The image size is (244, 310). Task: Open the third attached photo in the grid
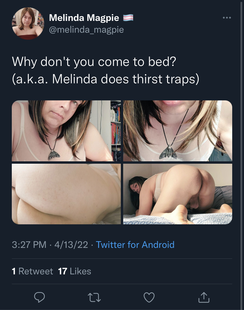(66, 194)
